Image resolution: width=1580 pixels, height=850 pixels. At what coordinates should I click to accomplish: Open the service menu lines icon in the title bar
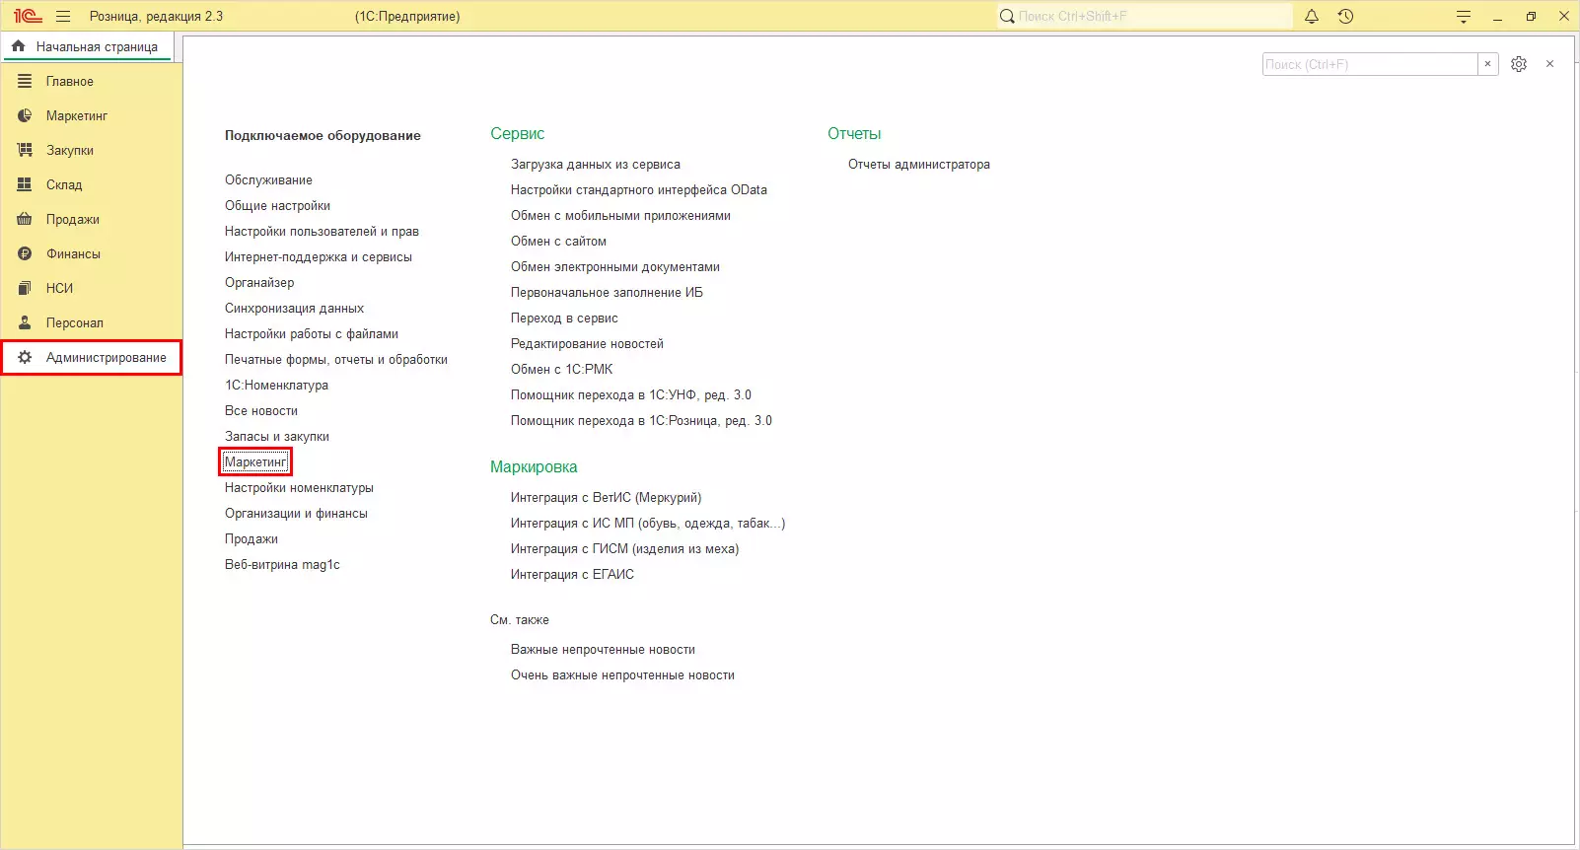[1464, 17]
